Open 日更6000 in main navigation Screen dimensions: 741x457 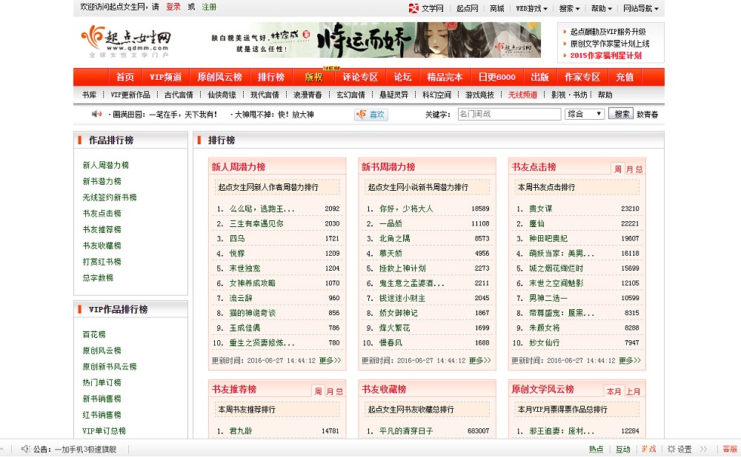coord(496,77)
